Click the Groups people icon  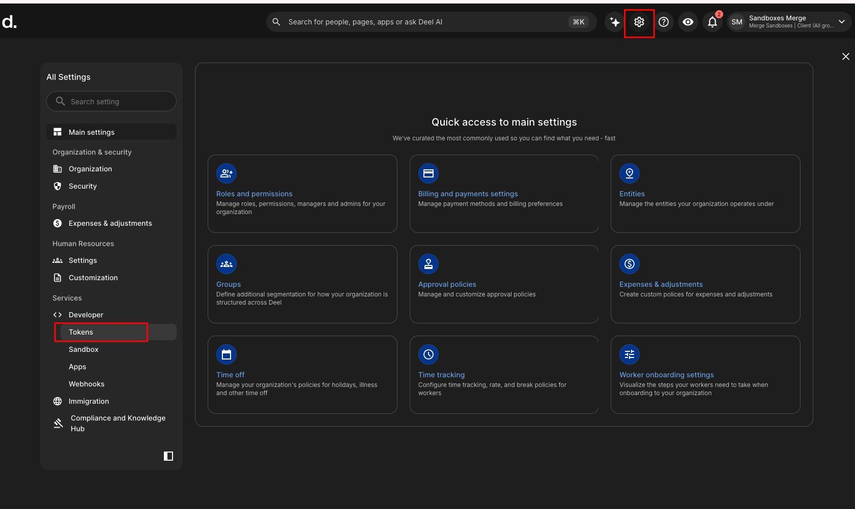pos(226,264)
